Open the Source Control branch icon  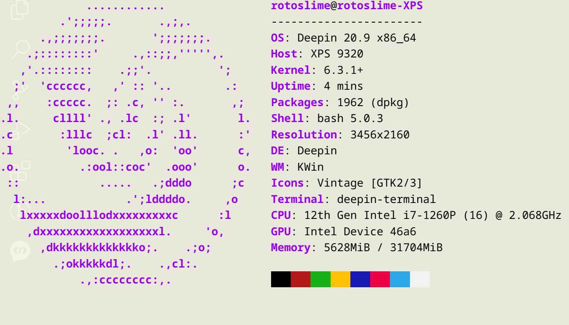[x=20, y=90]
